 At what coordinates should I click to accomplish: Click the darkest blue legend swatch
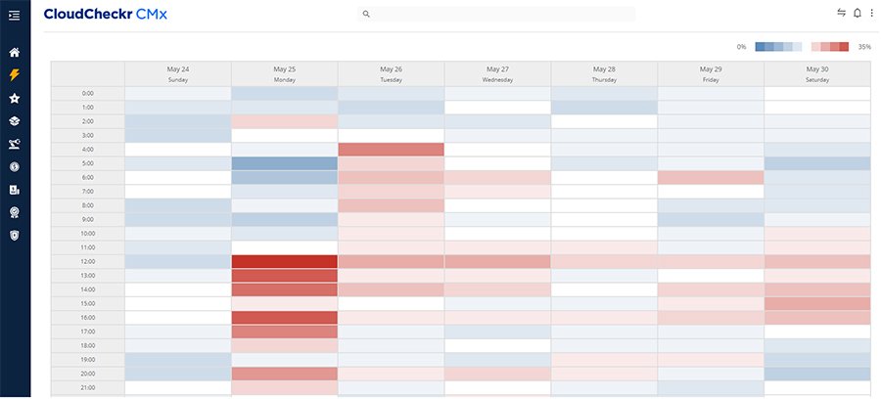point(761,47)
